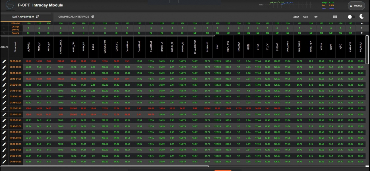Click the 02:00-02:15 timeblock label

16,109
